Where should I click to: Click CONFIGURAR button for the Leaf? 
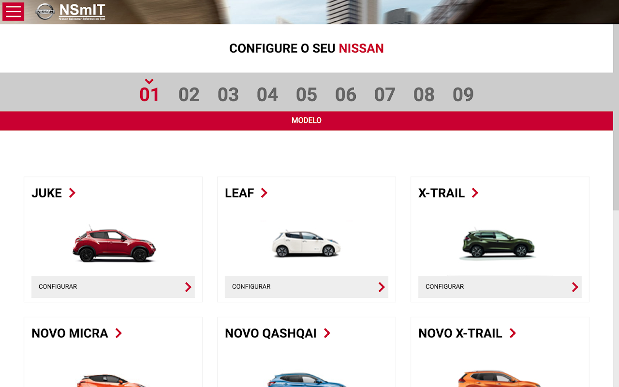click(307, 287)
